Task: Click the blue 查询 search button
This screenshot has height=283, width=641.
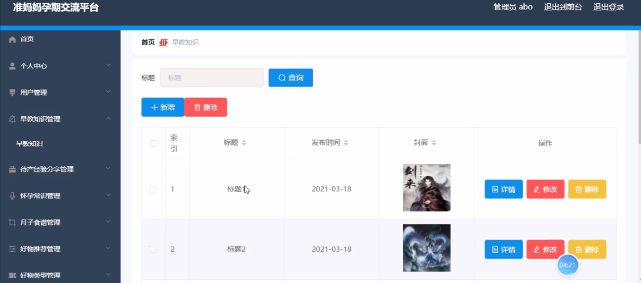Action: pyautogui.click(x=291, y=78)
